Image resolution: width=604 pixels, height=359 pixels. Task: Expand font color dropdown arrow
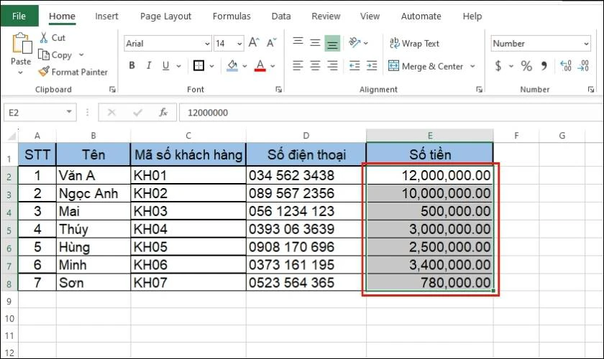(x=273, y=66)
